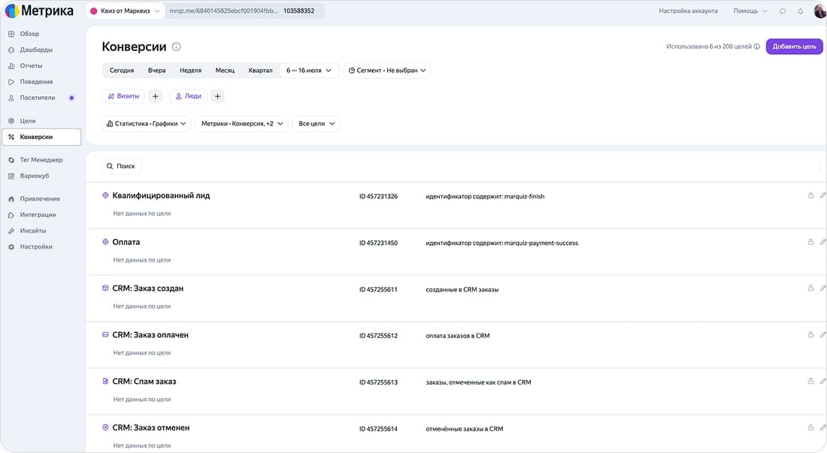Expand the Помощь menu

[x=750, y=11]
